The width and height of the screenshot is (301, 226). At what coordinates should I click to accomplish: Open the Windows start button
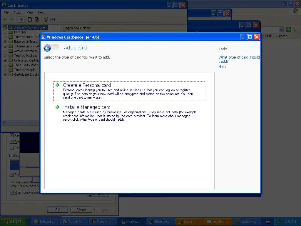tap(14, 222)
